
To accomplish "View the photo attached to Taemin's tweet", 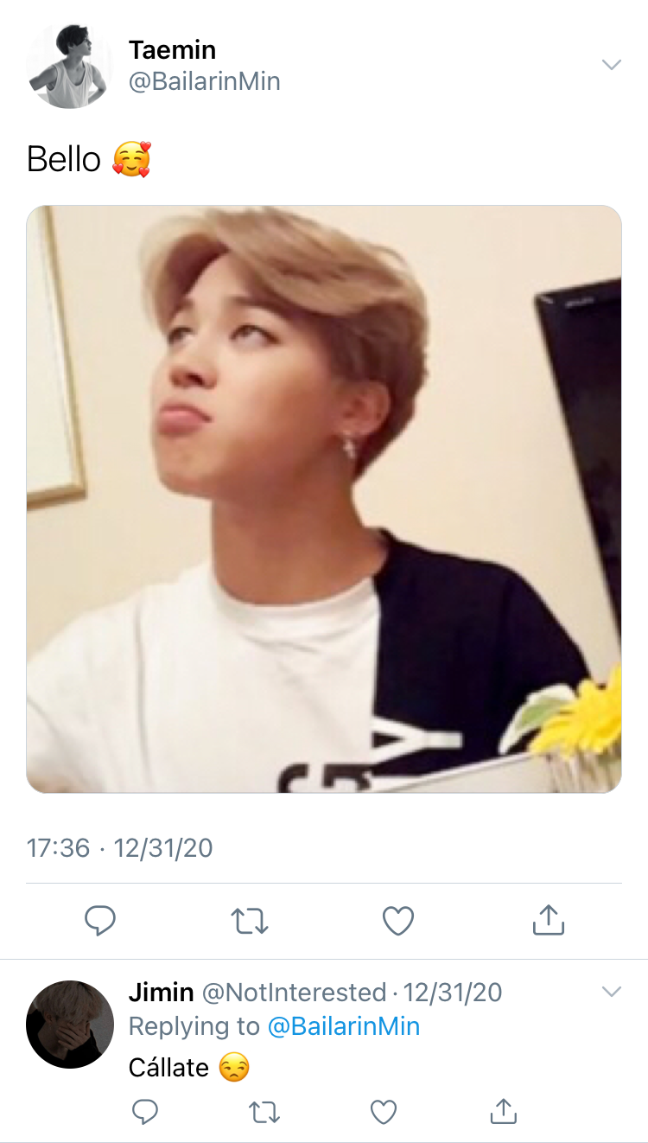I will pyautogui.click(x=324, y=499).
